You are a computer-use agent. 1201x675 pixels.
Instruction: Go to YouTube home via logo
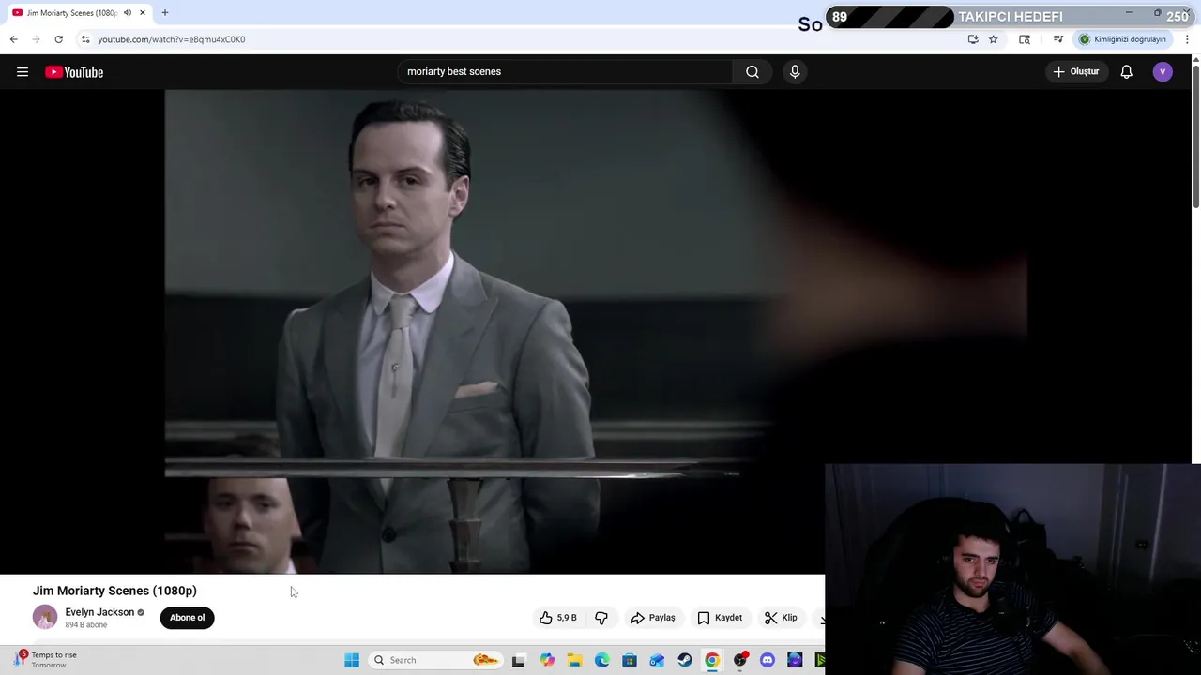pos(74,72)
